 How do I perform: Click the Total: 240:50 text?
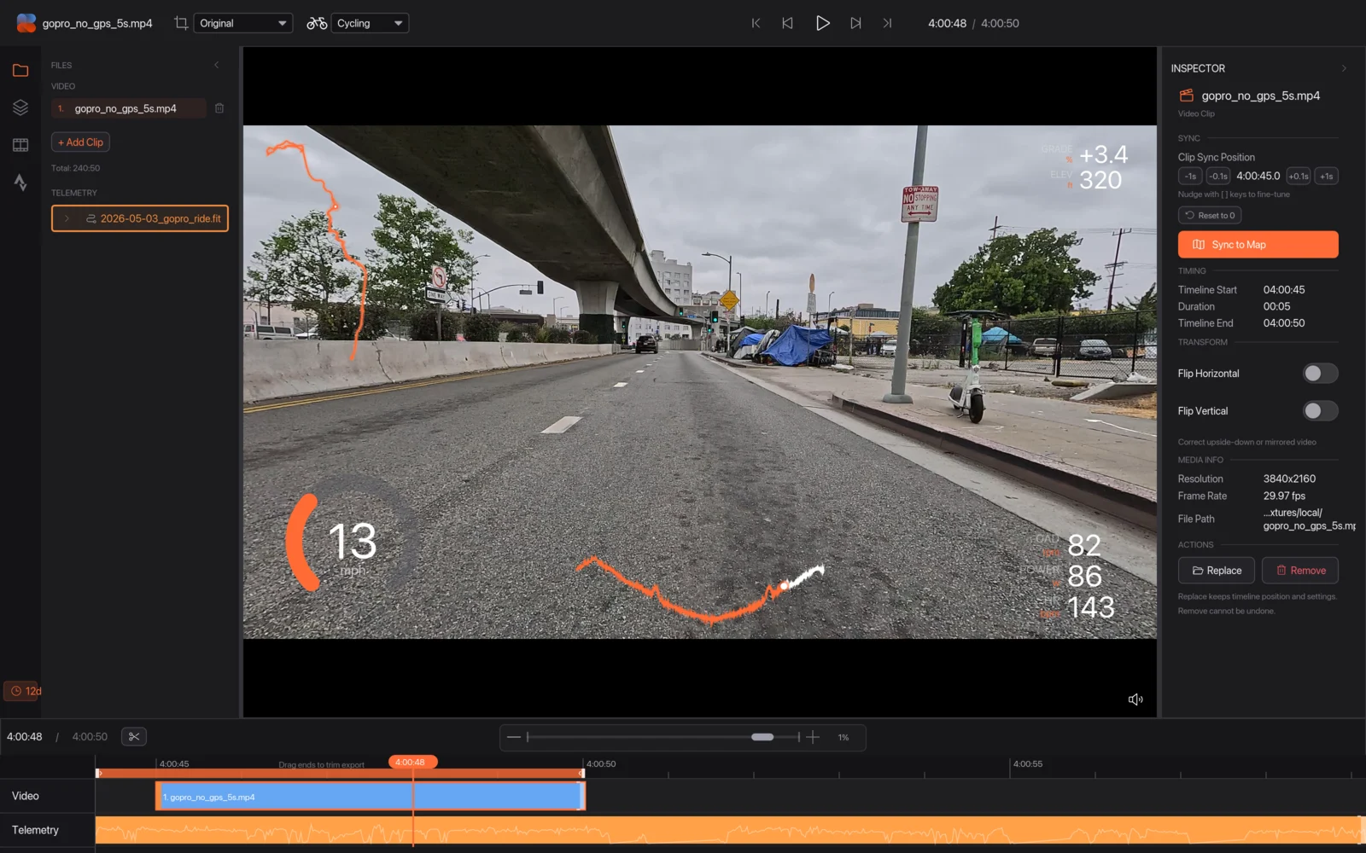click(x=75, y=168)
